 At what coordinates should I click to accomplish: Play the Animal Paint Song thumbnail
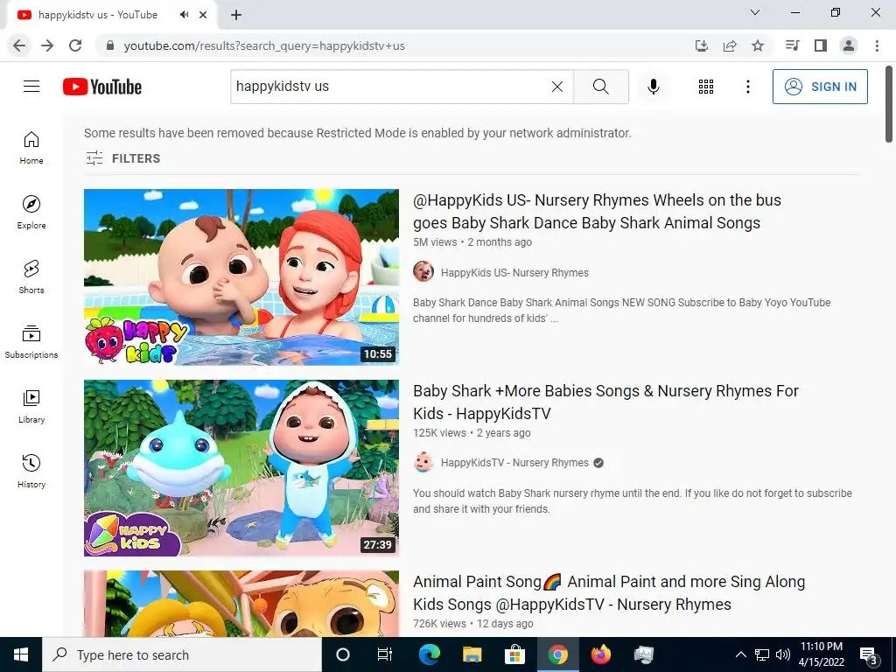[241, 604]
